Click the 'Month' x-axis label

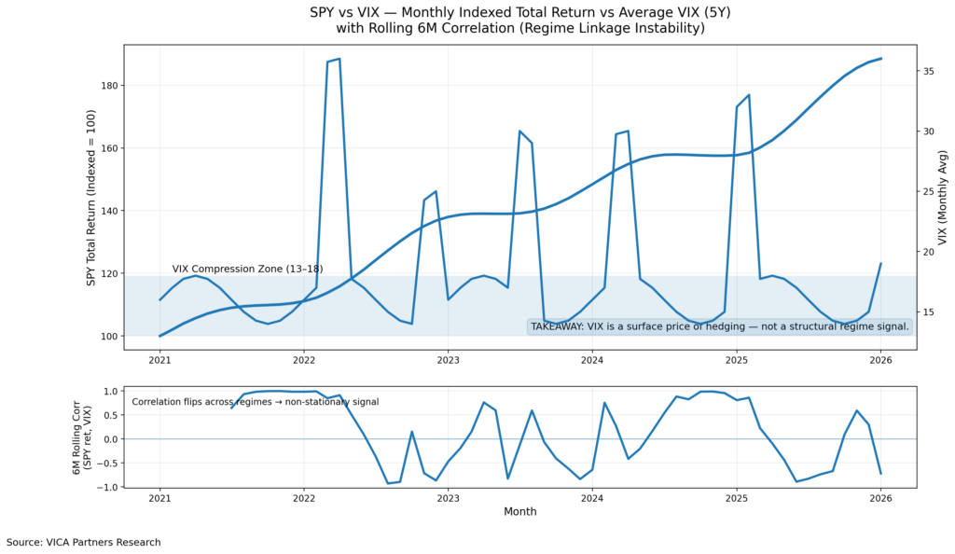(x=519, y=511)
